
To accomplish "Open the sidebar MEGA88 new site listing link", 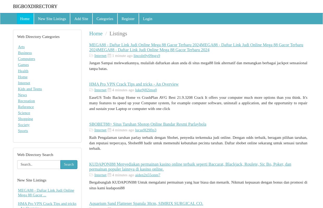I will point(46,193).
